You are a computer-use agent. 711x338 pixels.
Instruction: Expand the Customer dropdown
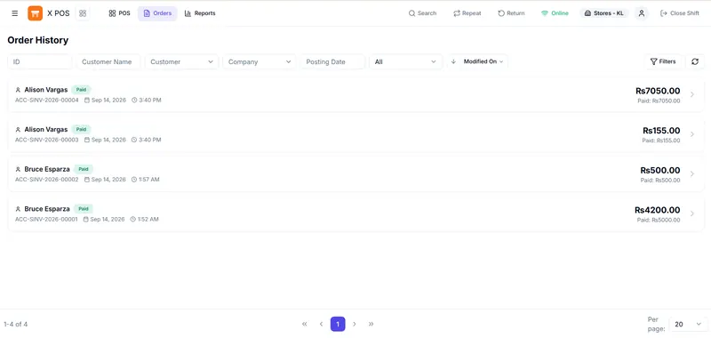point(181,61)
